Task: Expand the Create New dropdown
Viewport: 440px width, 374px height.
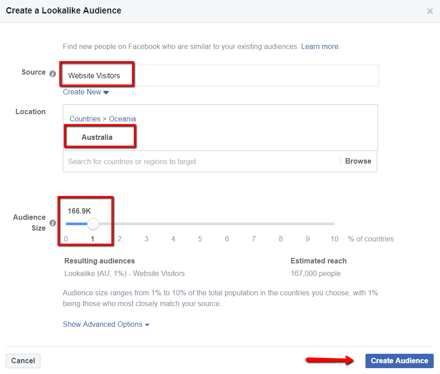Action: [86, 92]
